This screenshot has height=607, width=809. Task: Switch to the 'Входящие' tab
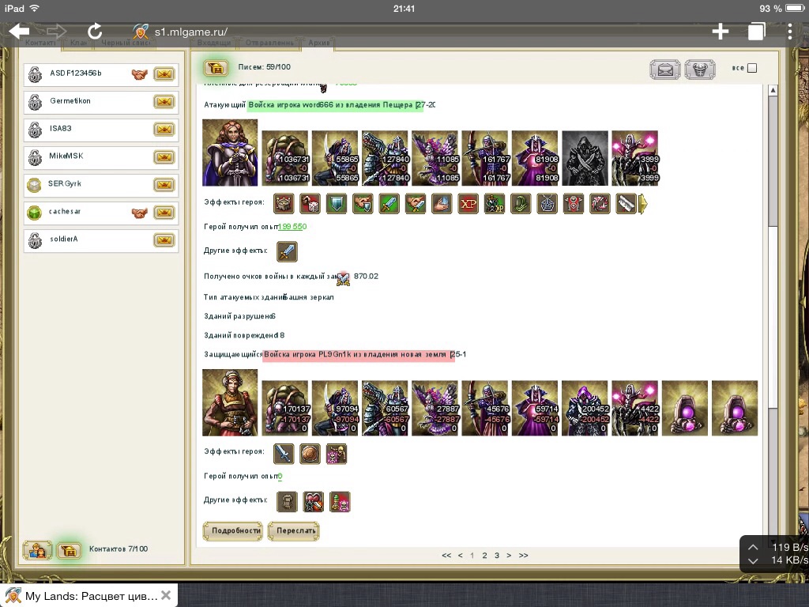[214, 43]
